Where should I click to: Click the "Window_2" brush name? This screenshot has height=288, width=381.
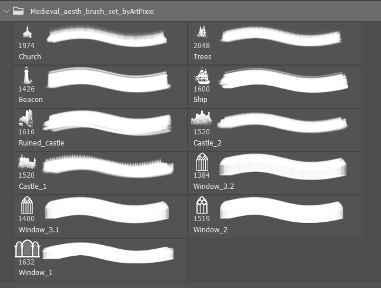[211, 230]
